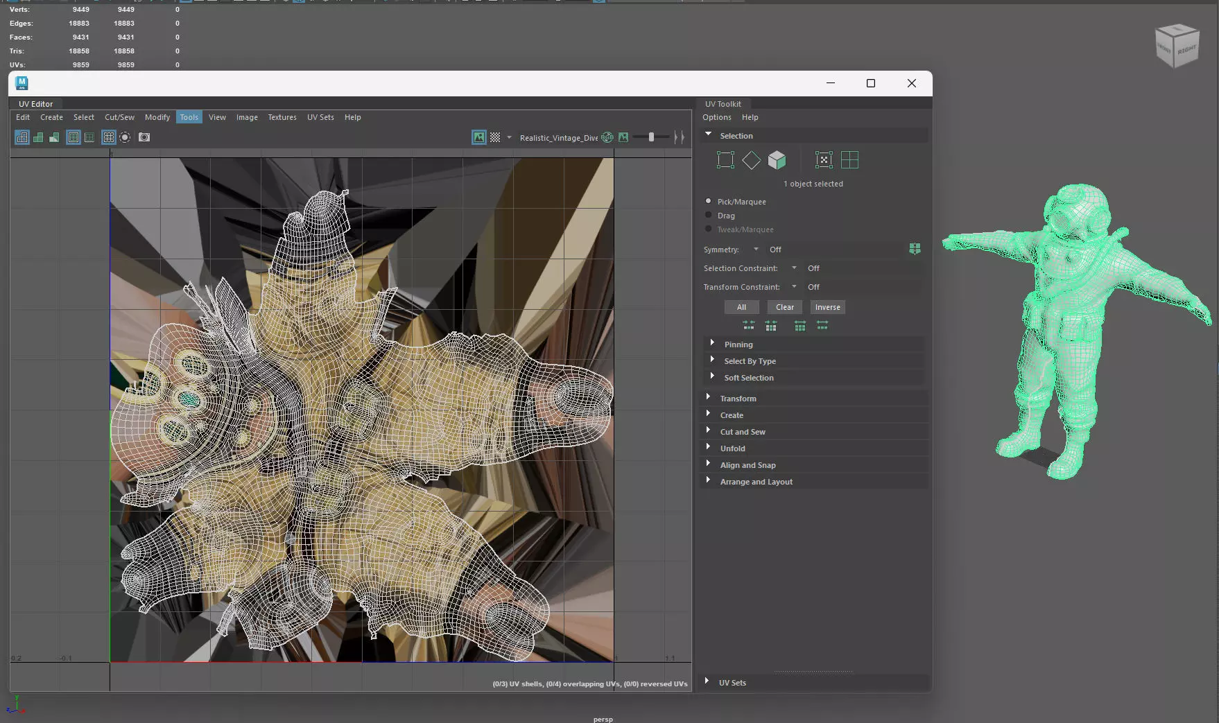The height and width of the screenshot is (723, 1219).
Task: Open the Modify menu
Action: [x=157, y=117]
